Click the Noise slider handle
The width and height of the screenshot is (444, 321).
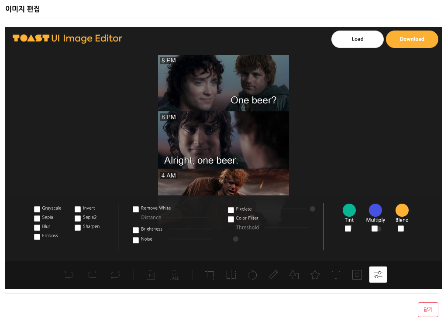236,239
